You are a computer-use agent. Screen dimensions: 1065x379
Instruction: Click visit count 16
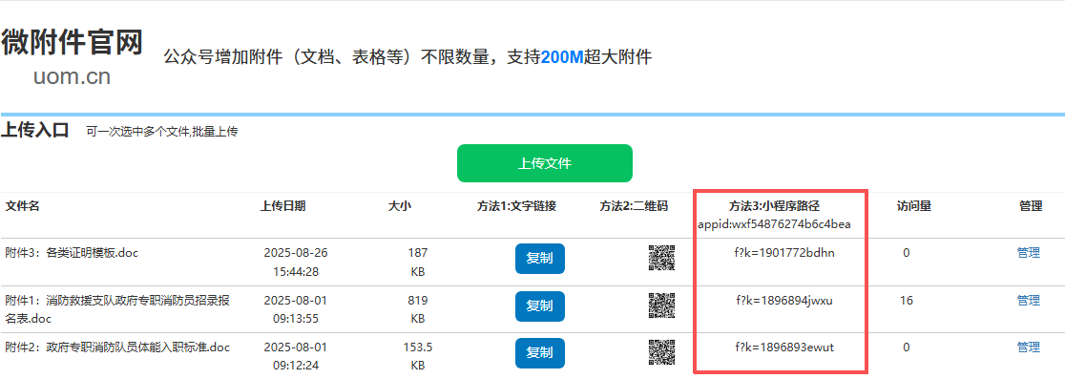click(x=906, y=300)
